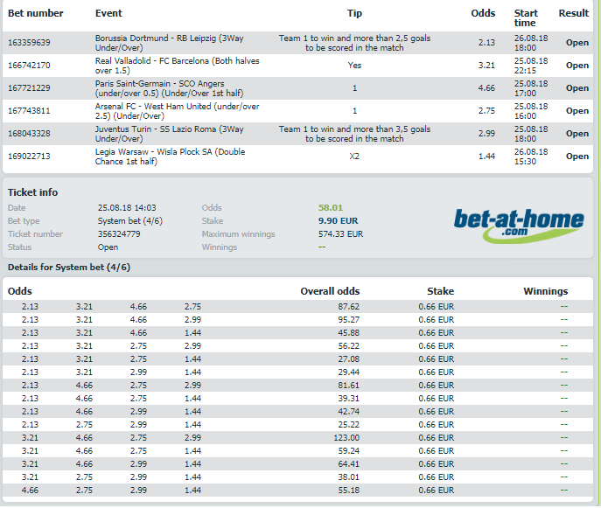Click the Start time column header

[526, 18]
